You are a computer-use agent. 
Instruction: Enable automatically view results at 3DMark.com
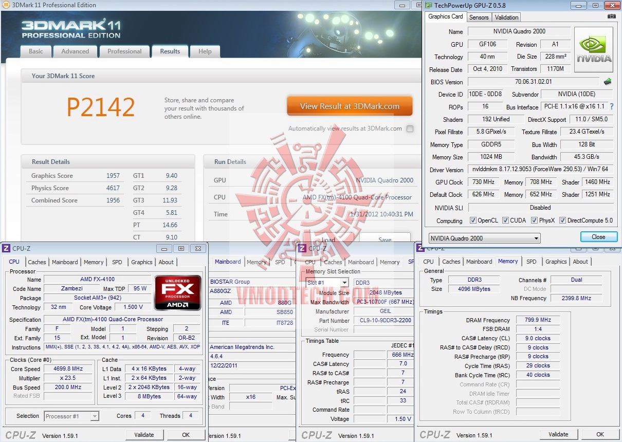410,128
